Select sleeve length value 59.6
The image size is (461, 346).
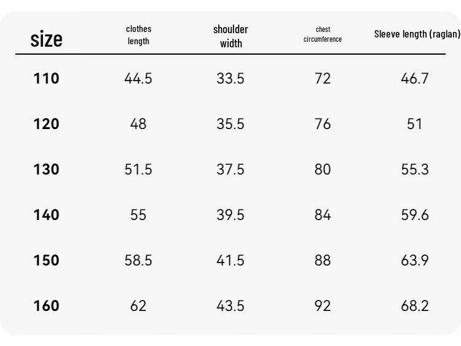click(x=415, y=215)
